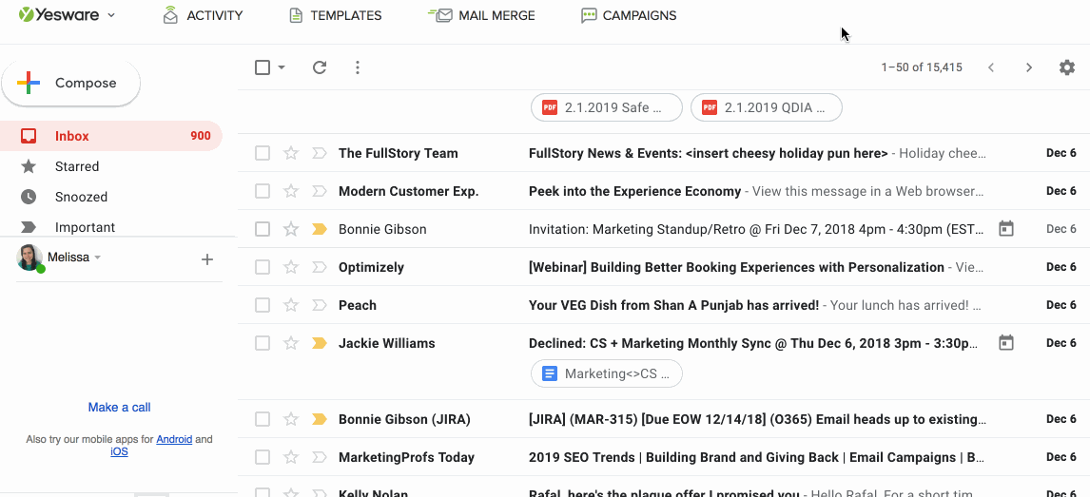Click the plus icon beside Melissa
The width and height of the screenshot is (1090, 497).
pos(206,259)
